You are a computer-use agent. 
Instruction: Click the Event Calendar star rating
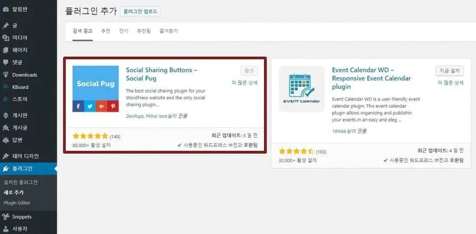point(296,151)
